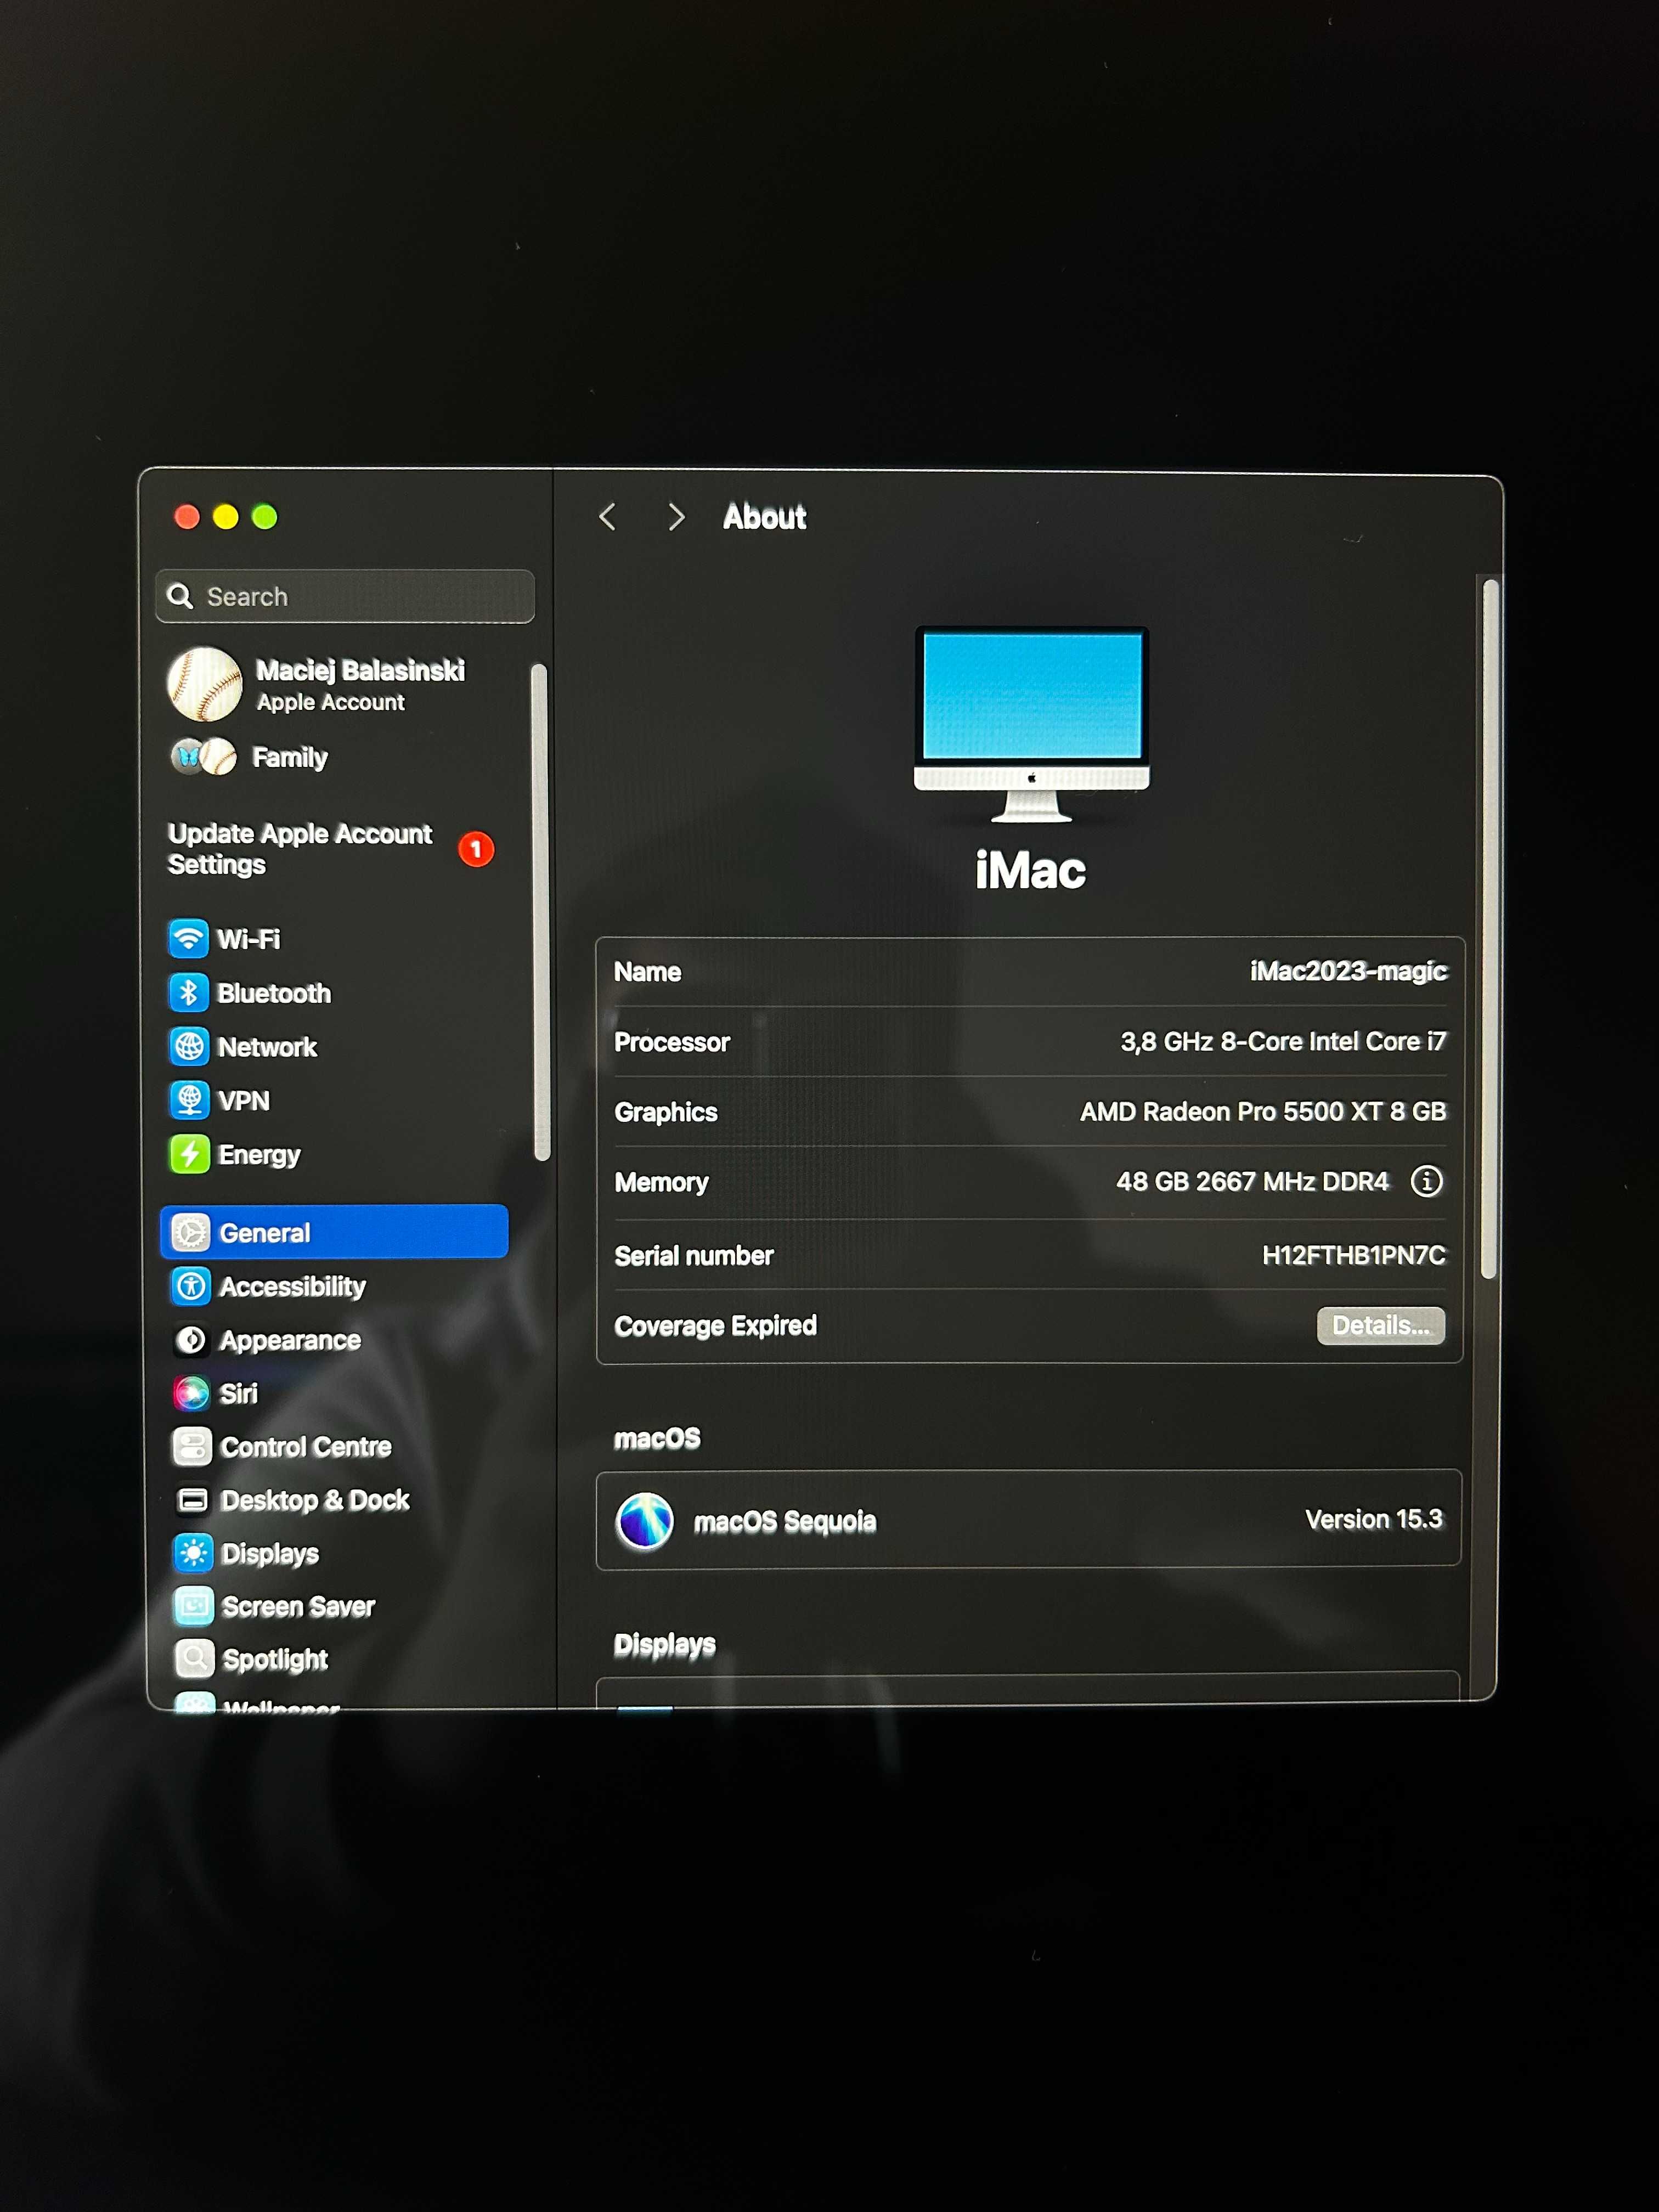Viewport: 1659px width, 2212px height.
Task: Click processor text 3,8 GHz 8-Core Intel Core i7
Action: pyautogui.click(x=1283, y=1041)
